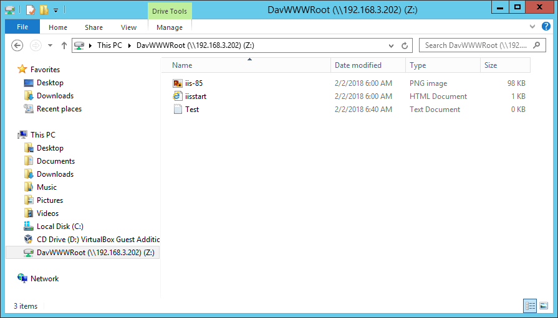Screen dimensions: 558x318
Task: Click the iisstart file name
Action: point(196,96)
